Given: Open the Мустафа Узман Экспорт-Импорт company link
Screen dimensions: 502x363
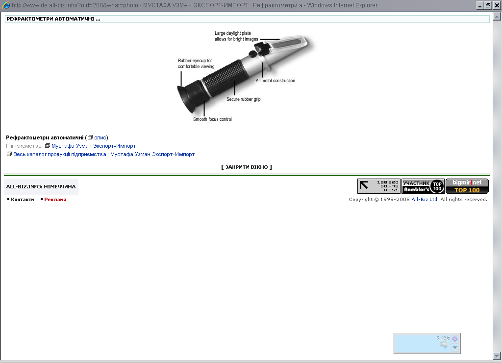Looking at the screenshot, I should [94, 146].
